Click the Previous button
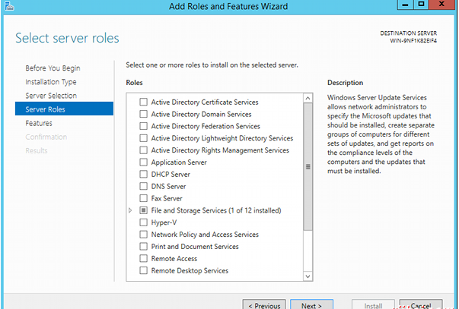The height and width of the screenshot is (309, 459). [x=264, y=304]
